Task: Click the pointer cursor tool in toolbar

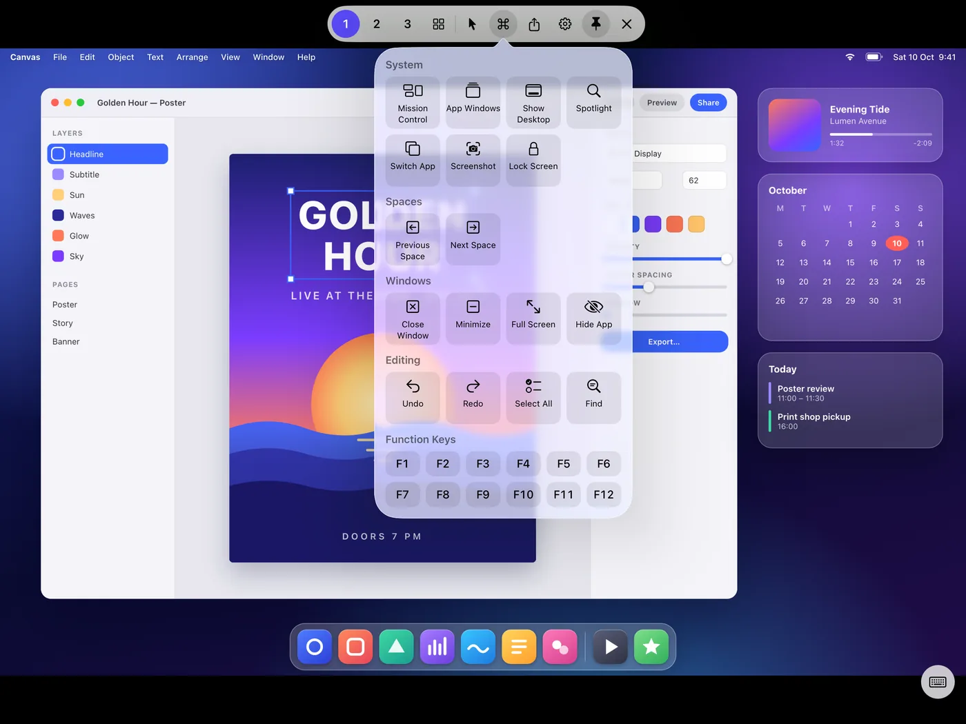Action: point(472,24)
